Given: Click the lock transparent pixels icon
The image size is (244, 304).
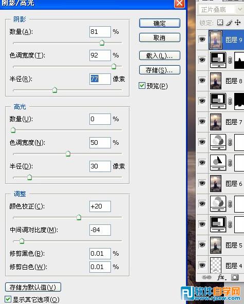Looking at the screenshot, I should [x=220, y=23].
